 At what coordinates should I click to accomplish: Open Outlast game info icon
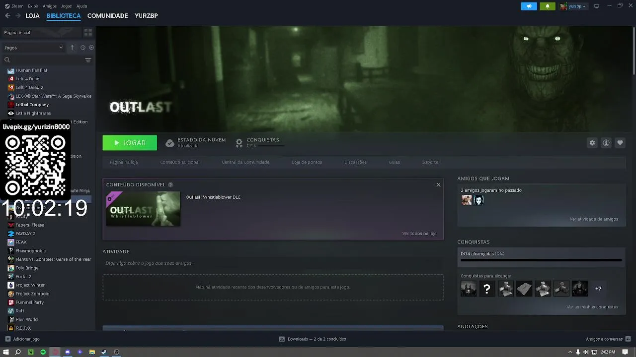606,143
